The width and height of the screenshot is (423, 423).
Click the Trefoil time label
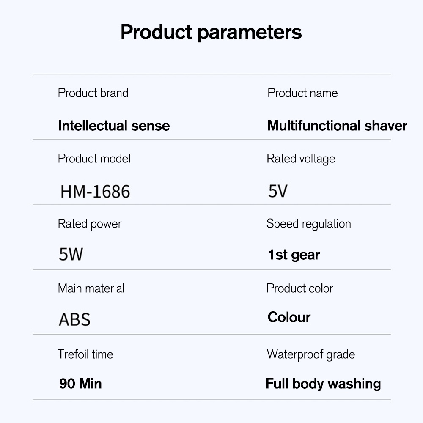[x=85, y=354]
